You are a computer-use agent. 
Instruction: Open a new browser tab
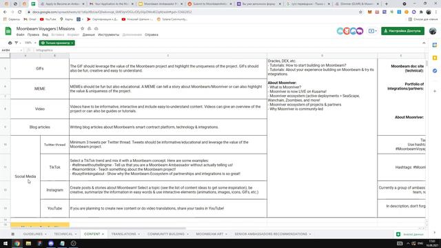coord(386,4)
